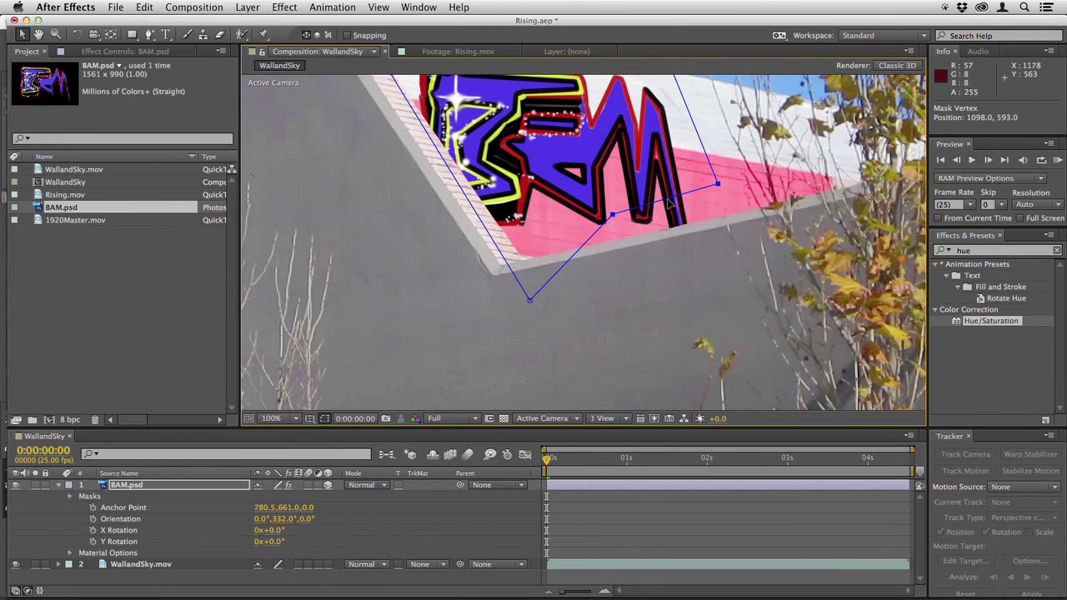Click the trash icon in Project panel
Viewport: 1067px width, 600px height.
point(95,420)
